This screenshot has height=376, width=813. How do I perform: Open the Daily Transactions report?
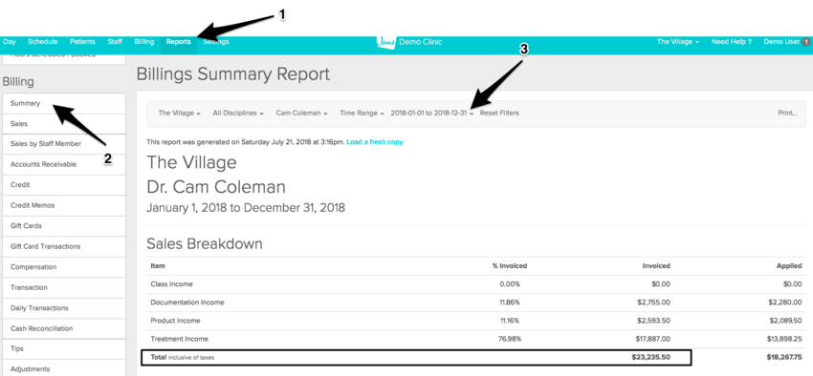click(x=64, y=308)
